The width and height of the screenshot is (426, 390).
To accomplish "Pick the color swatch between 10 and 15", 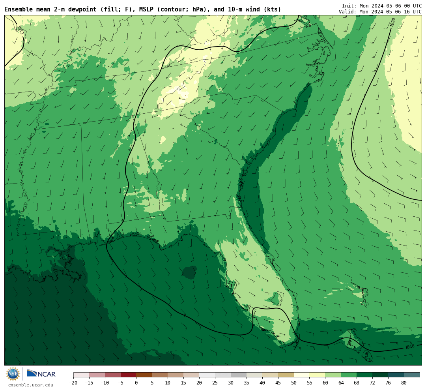I will [176, 375].
